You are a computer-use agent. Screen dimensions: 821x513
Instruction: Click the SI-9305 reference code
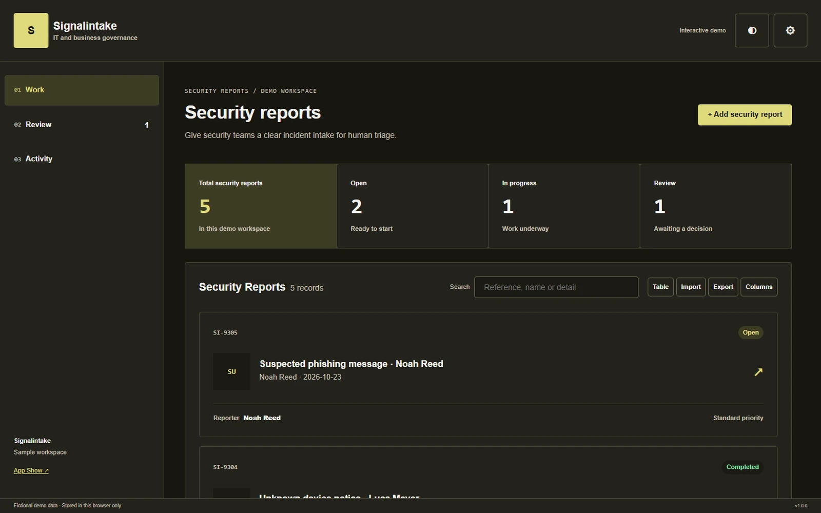tap(225, 332)
